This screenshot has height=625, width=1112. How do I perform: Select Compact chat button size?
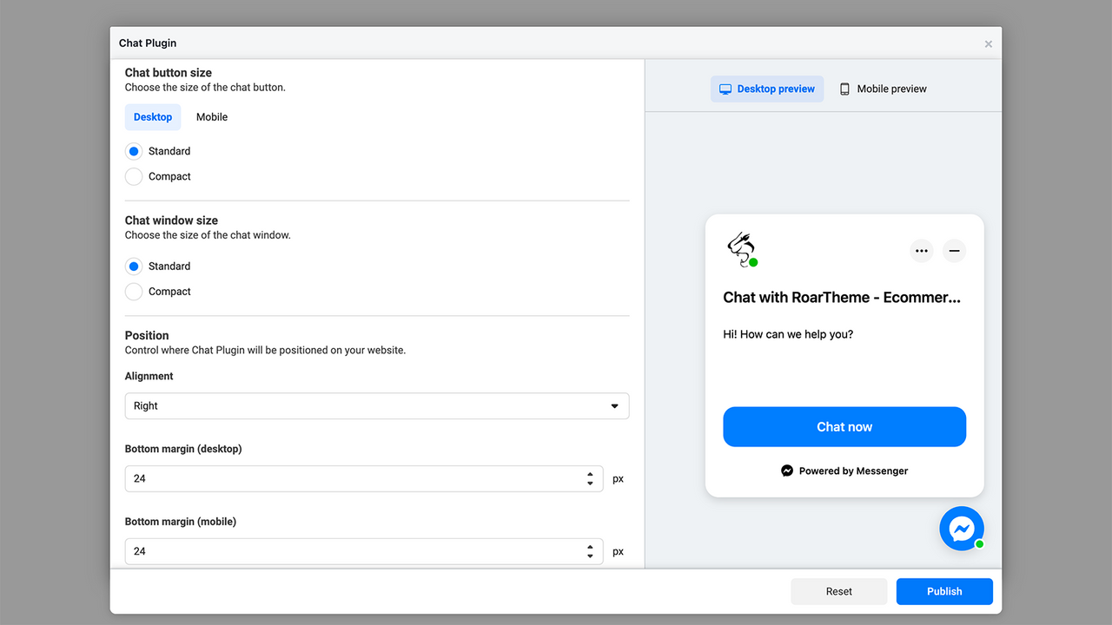133,176
